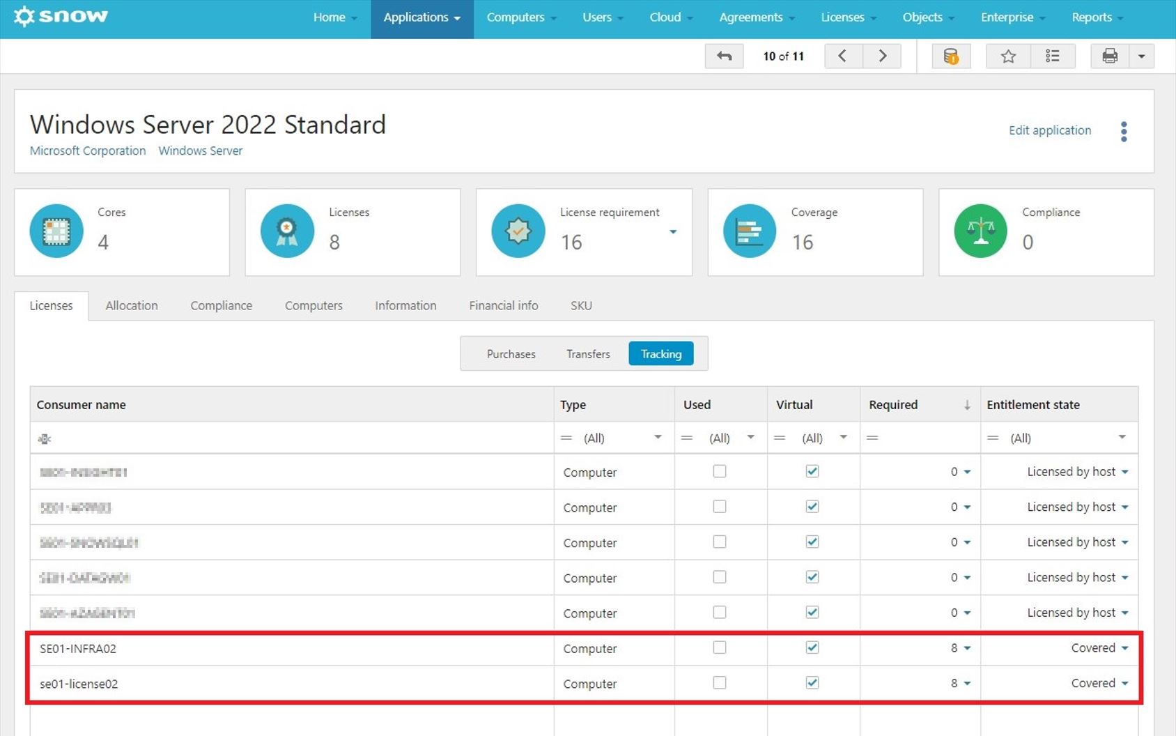
Task: Expand the License requirement tile dropdown
Action: (x=673, y=231)
